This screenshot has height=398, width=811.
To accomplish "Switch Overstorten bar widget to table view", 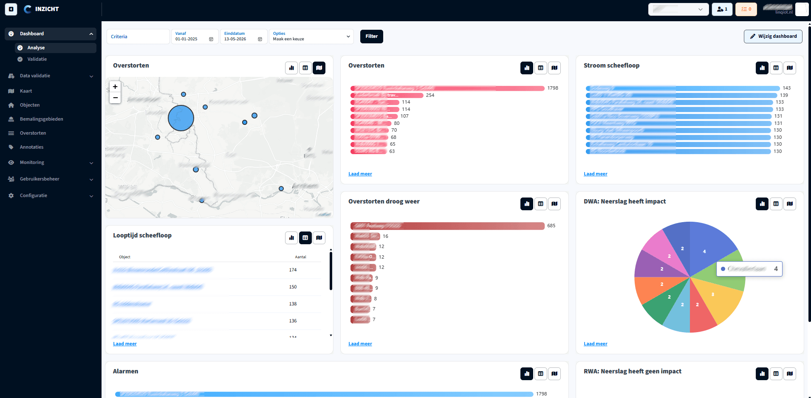I will click(x=541, y=68).
